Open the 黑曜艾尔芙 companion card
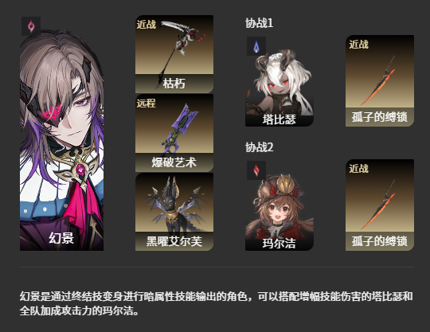This screenshot has height=332, width=430. pos(174,212)
